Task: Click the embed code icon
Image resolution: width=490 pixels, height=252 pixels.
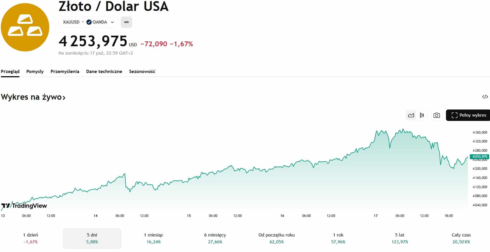Action: (x=485, y=97)
